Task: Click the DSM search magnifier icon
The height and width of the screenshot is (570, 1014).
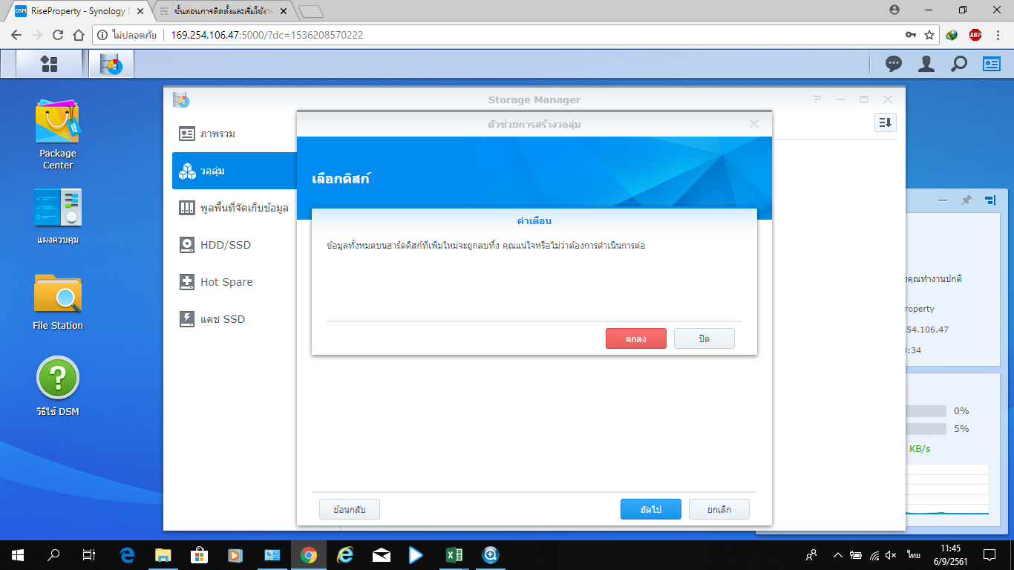Action: [959, 64]
